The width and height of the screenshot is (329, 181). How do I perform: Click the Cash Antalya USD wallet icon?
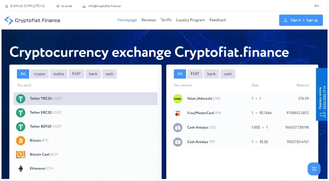[x=178, y=128]
